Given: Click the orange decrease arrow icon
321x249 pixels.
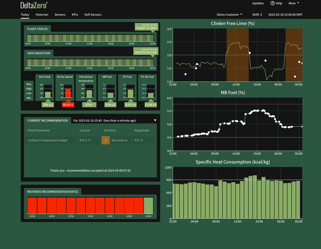Looking at the screenshot, I should coord(106,140).
